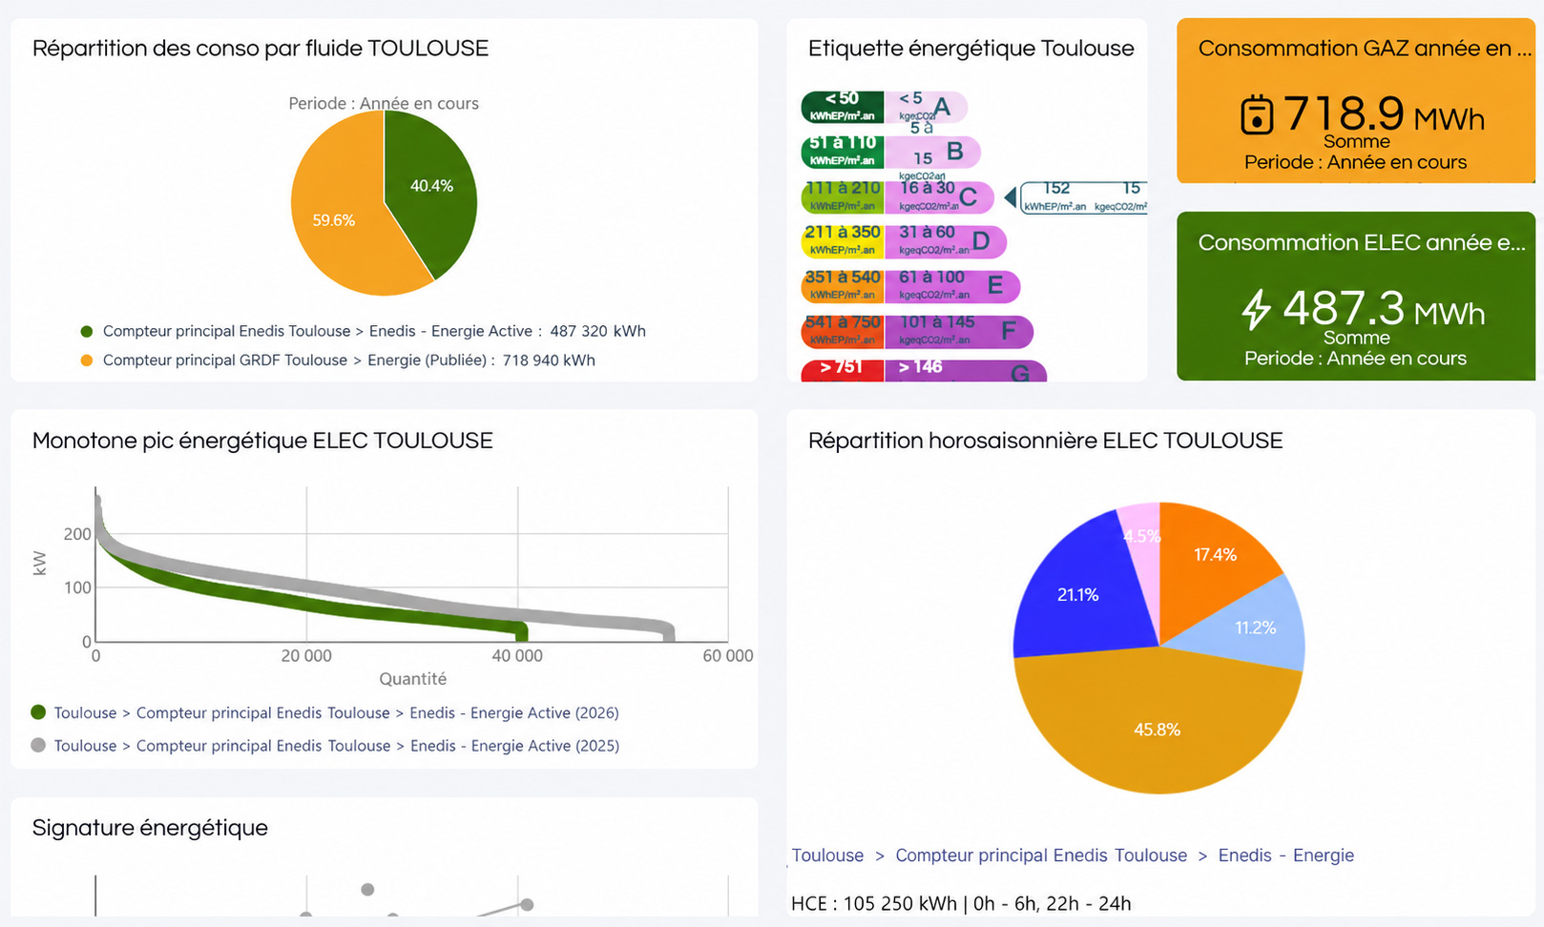Select the 11.2% light blue pie slice
The image size is (1544, 927).
click(1255, 627)
